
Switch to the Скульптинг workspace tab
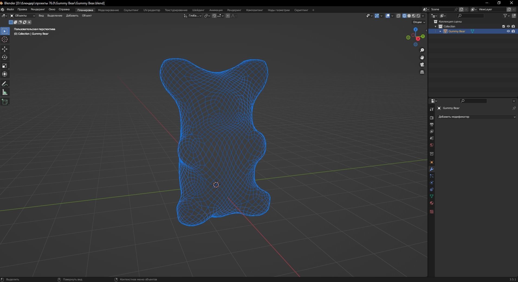[131, 10]
